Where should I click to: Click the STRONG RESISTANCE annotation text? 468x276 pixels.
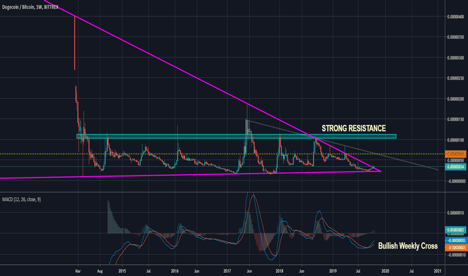[354, 128]
